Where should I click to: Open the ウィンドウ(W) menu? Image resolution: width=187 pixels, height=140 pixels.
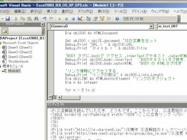pos(160,11)
